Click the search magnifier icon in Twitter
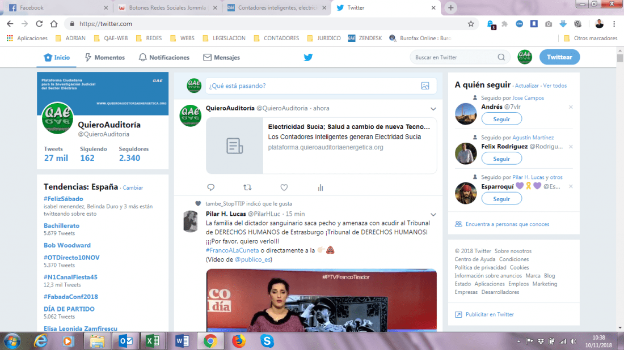 pos(501,57)
